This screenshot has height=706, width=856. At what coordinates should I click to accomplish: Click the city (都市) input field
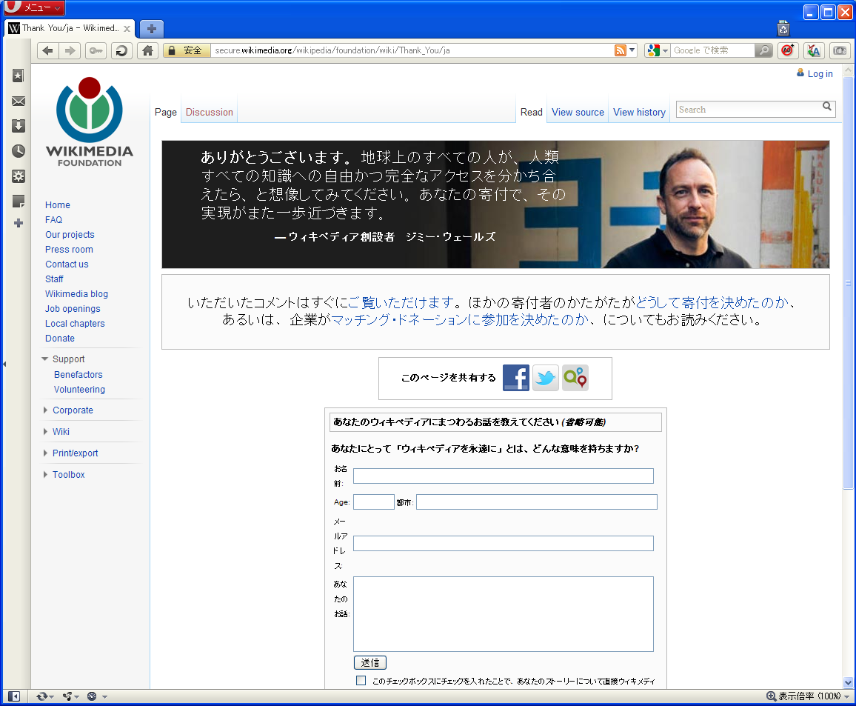coord(537,502)
